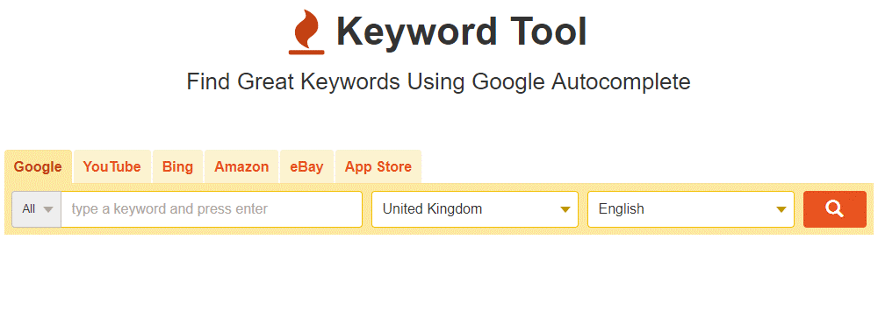The image size is (878, 317).
Task: Open the App Store tab
Action: point(378,166)
